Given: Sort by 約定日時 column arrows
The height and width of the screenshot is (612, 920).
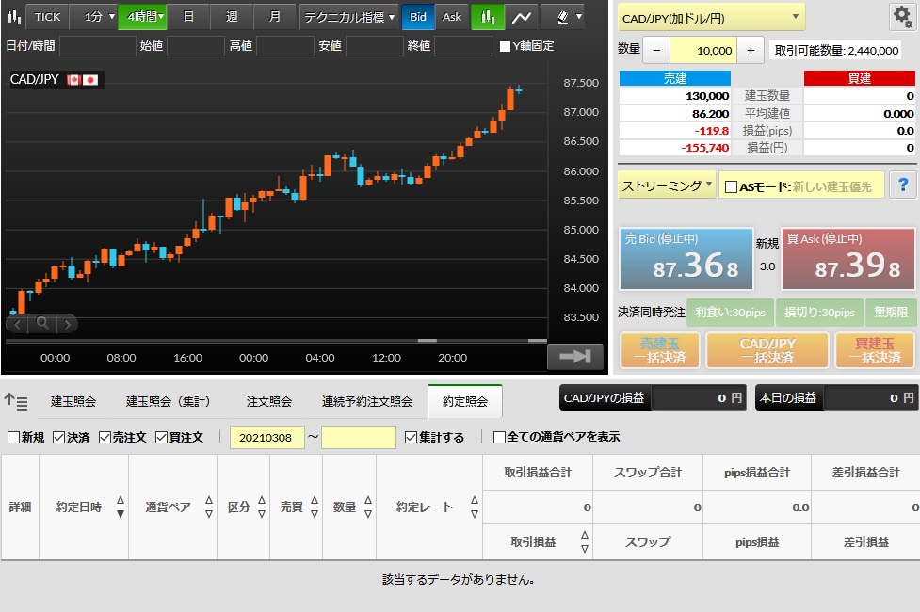Looking at the screenshot, I should click(x=121, y=507).
